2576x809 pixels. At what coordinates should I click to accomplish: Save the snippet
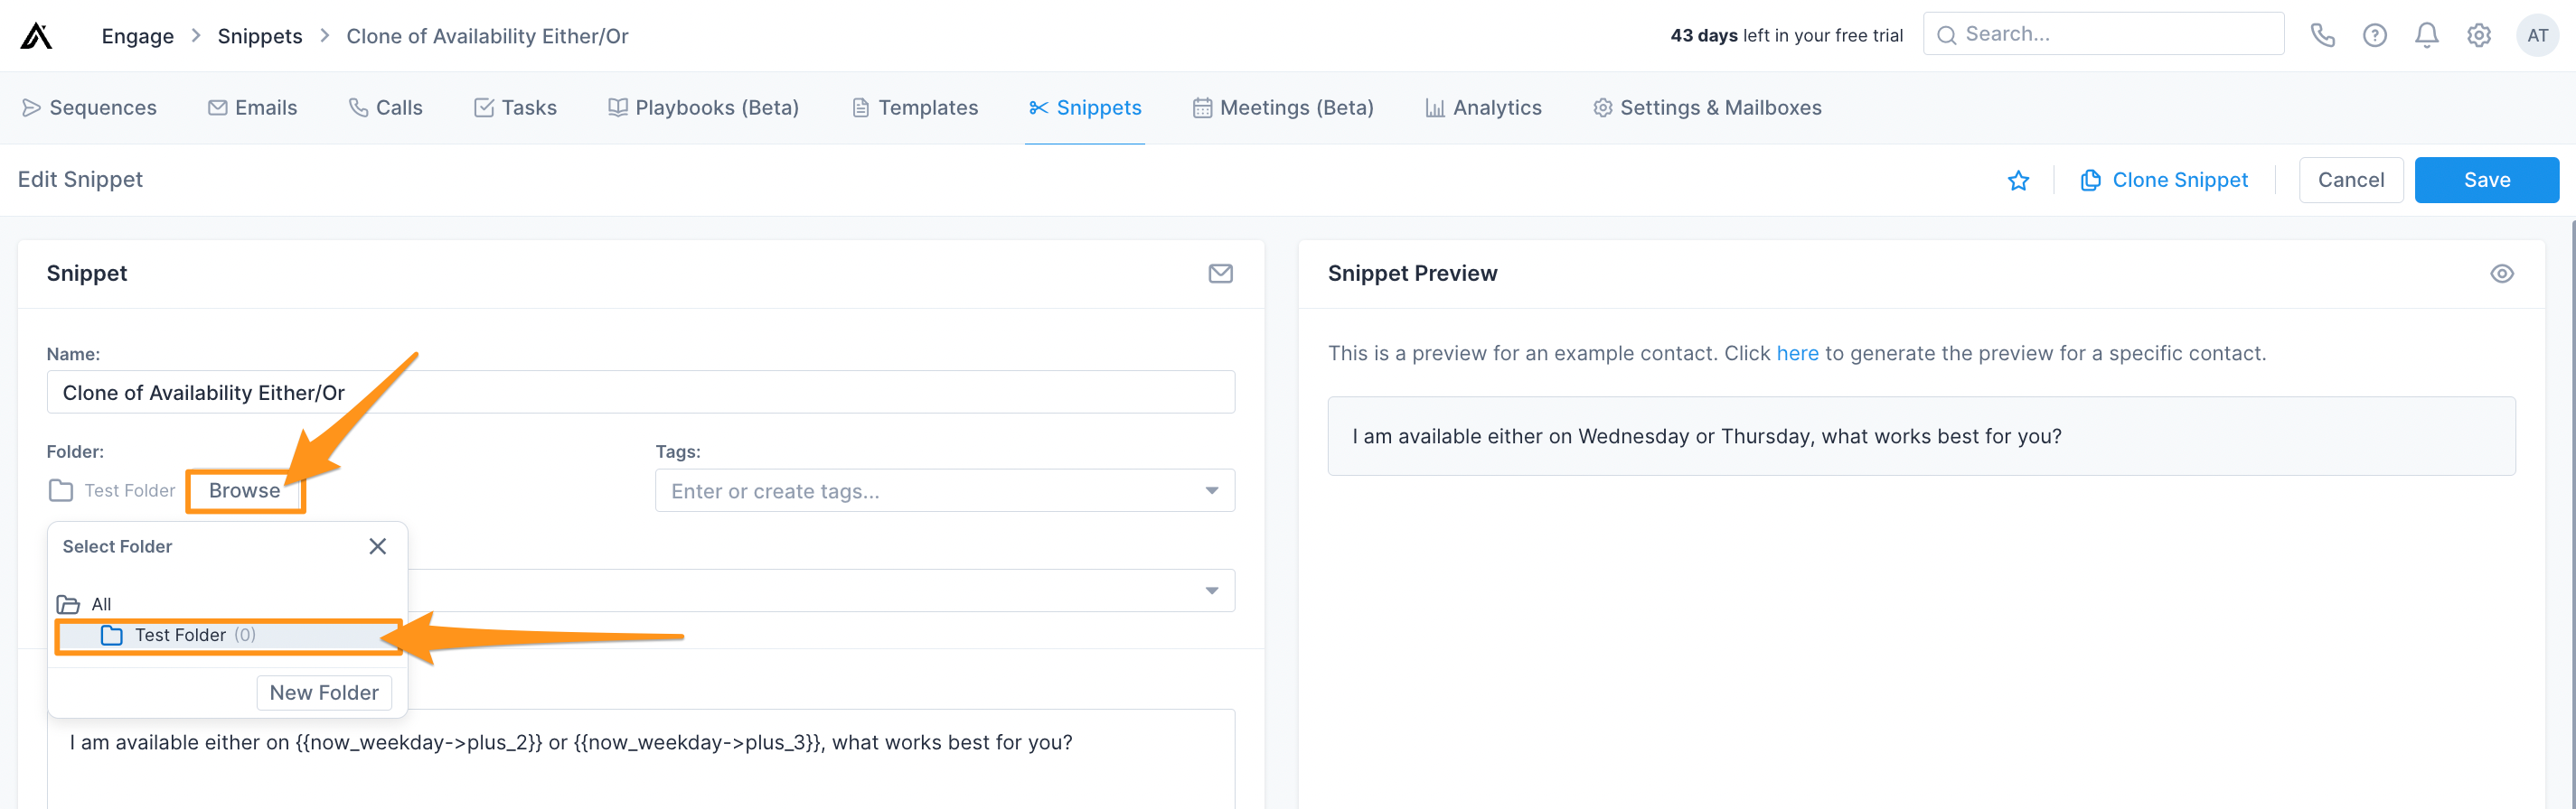[2486, 180]
